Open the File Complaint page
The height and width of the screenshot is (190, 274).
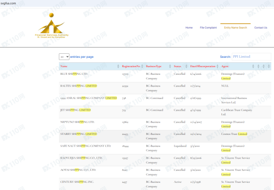(x=208, y=27)
